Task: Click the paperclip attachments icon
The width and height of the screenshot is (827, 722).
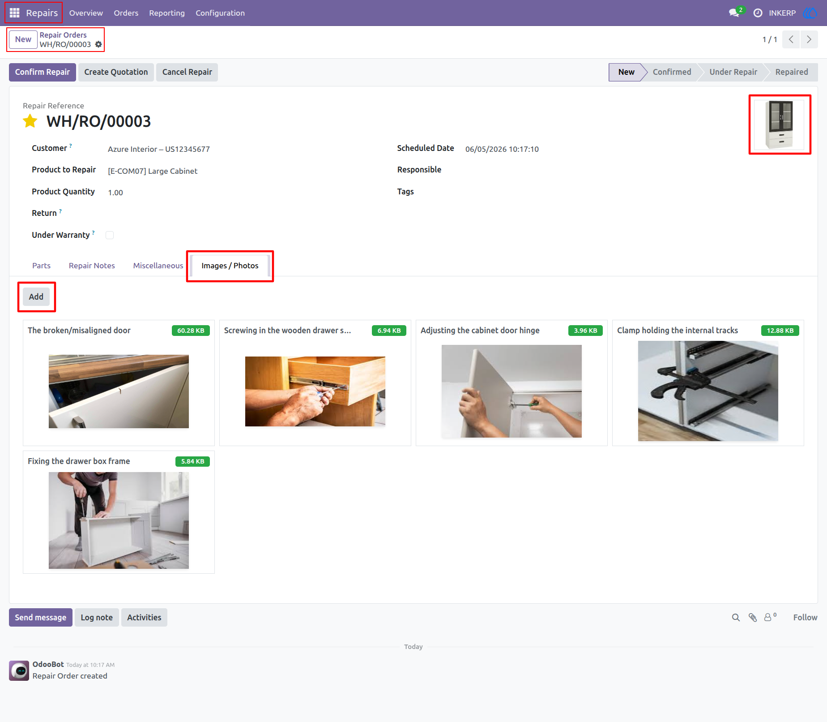Action: tap(753, 618)
